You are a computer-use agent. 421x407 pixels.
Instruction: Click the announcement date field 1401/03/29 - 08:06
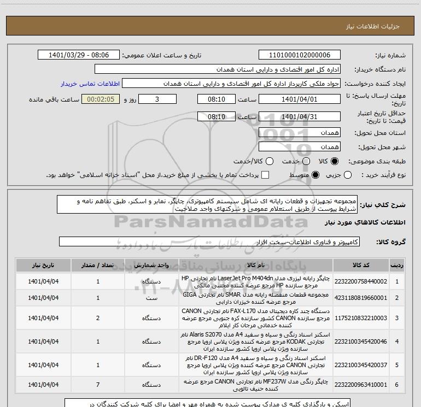point(79,55)
